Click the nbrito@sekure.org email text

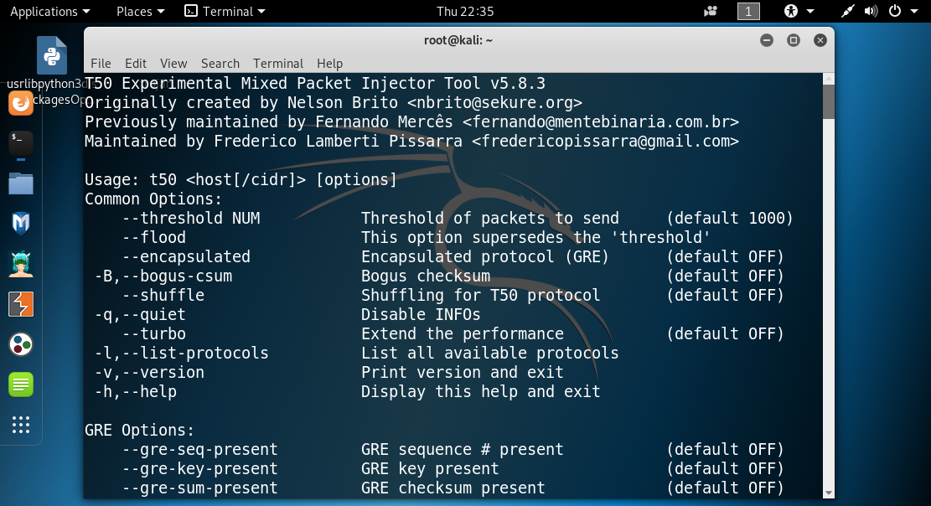point(494,103)
